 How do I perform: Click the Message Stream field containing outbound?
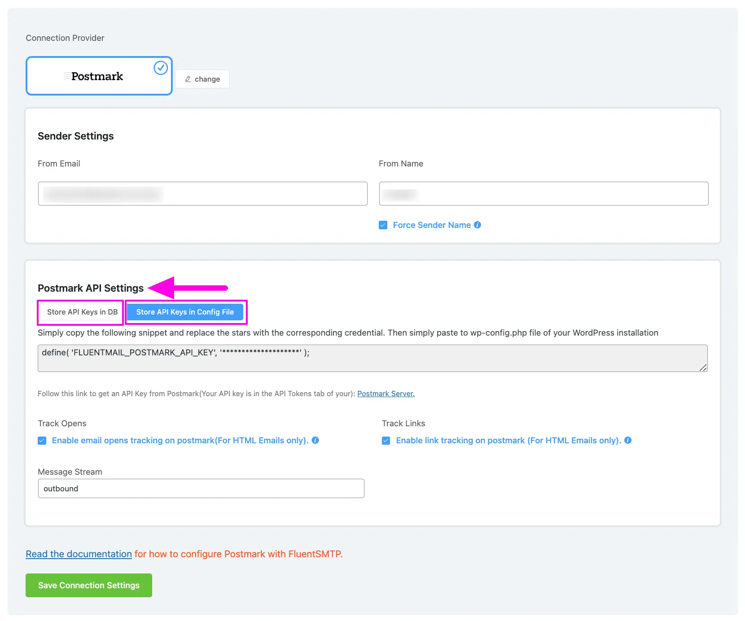click(x=201, y=488)
